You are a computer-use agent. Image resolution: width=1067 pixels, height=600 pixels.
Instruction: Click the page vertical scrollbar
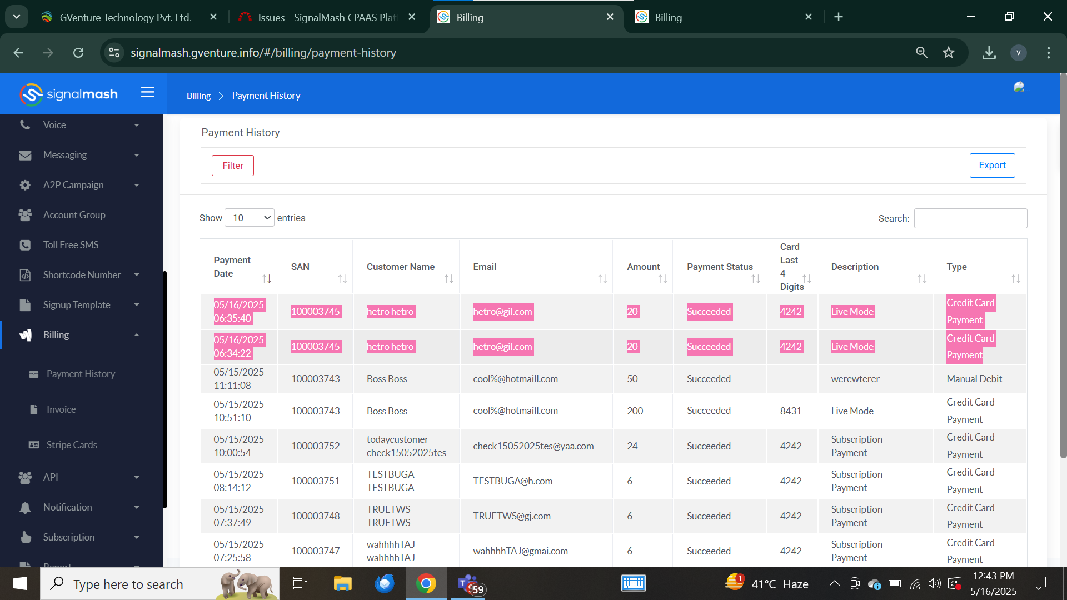point(1063,267)
